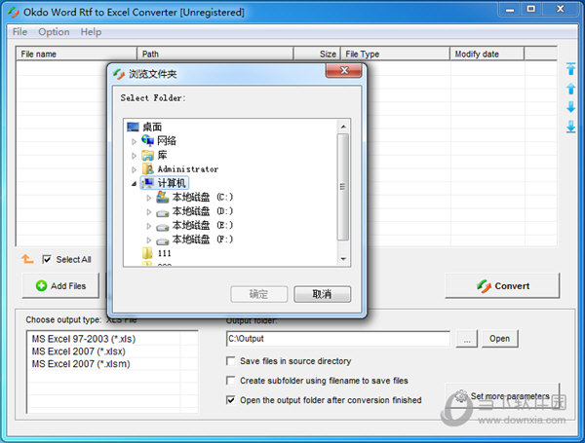
Task: Click the Add Files button
Action: point(60,286)
